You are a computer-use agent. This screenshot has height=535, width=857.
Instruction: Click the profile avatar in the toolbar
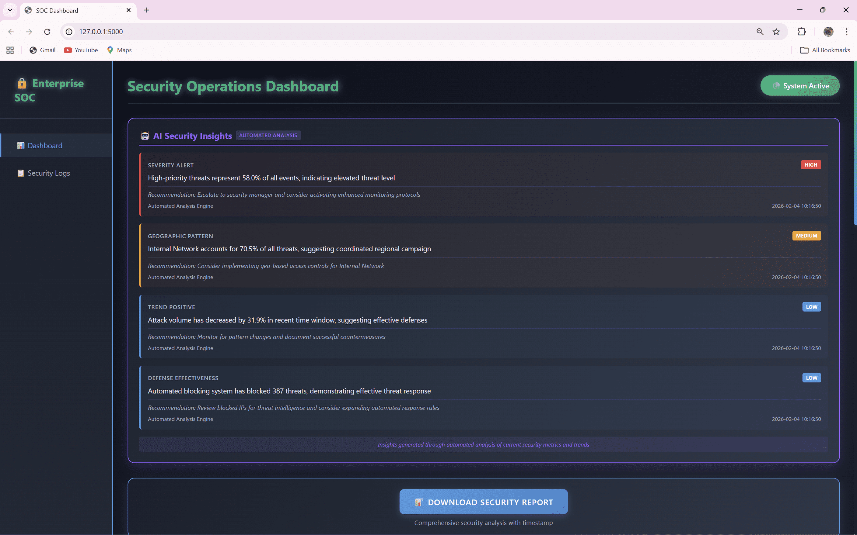(x=828, y=32)
